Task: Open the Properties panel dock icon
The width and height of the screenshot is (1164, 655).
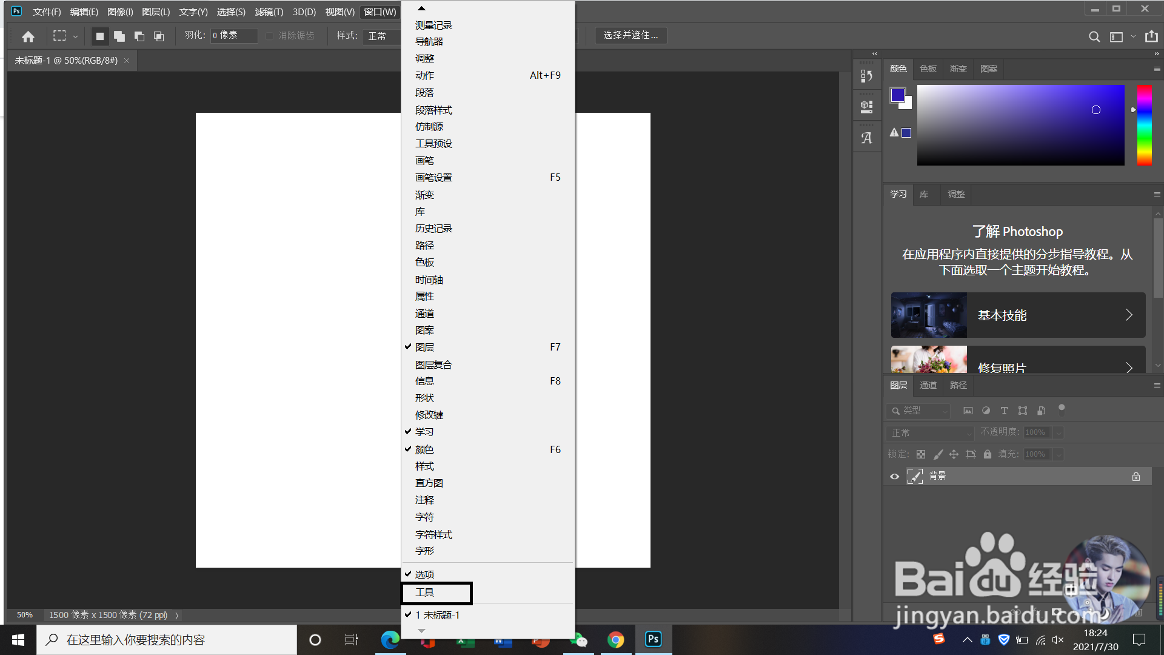Action: pos(867,107)
